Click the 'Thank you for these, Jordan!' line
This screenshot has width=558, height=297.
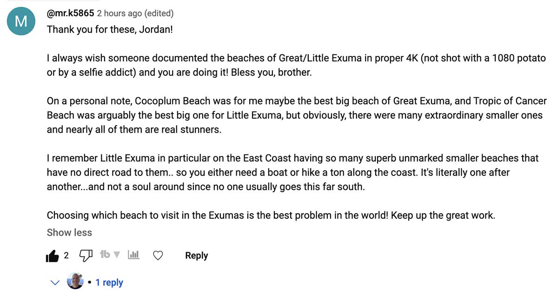(x=110, y=29)
